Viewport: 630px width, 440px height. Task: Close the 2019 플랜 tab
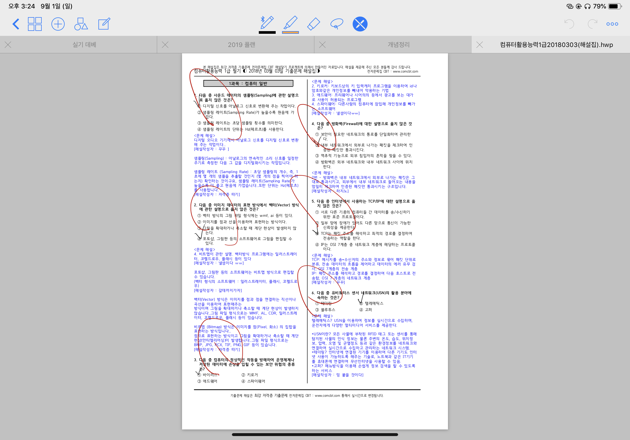pos(165,45)
